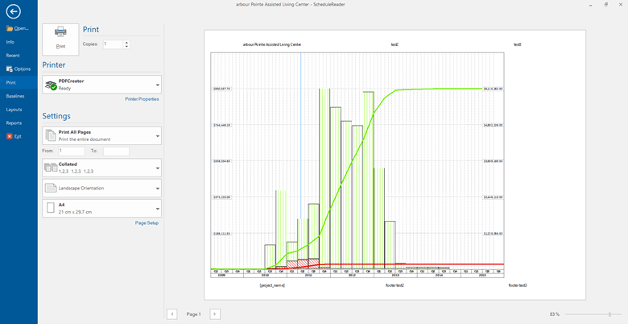
Task: Decrease copies with the down stepper arrow
Action: click(126, 47)
